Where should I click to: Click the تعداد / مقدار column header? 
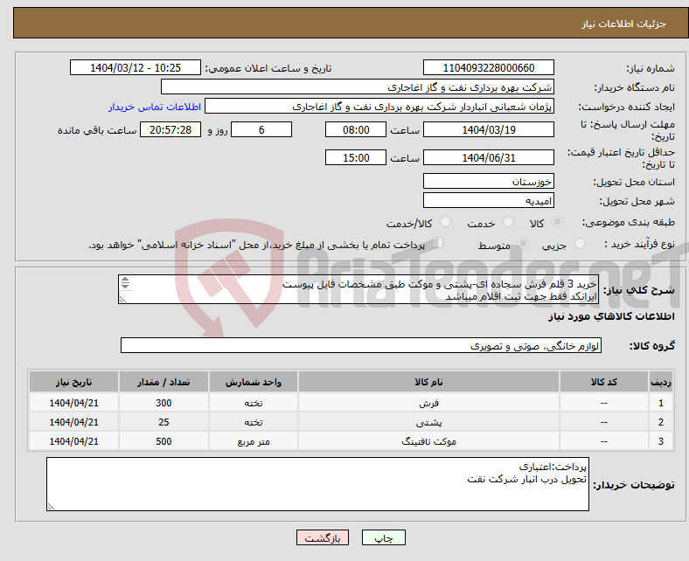click(x=164, y=382)
